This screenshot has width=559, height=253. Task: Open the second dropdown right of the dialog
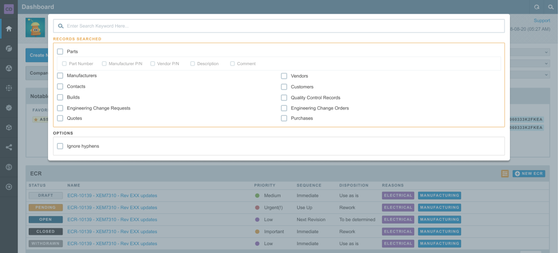529,63
